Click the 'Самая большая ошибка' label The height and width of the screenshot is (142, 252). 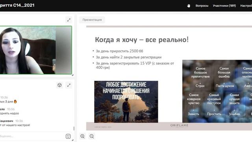point(224,73)
